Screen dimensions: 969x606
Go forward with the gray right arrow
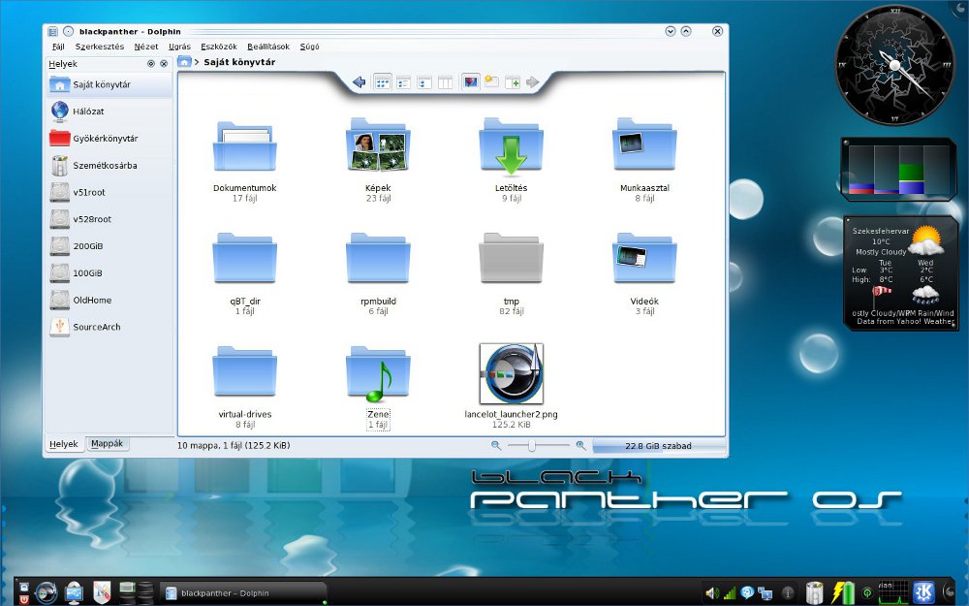click(533, 82)
